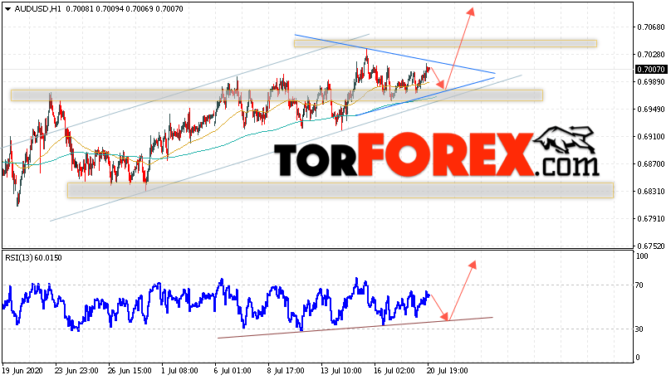Click the 0.70280 price axis label
Viewport: 671px width, 380px height.
point(651,55)
